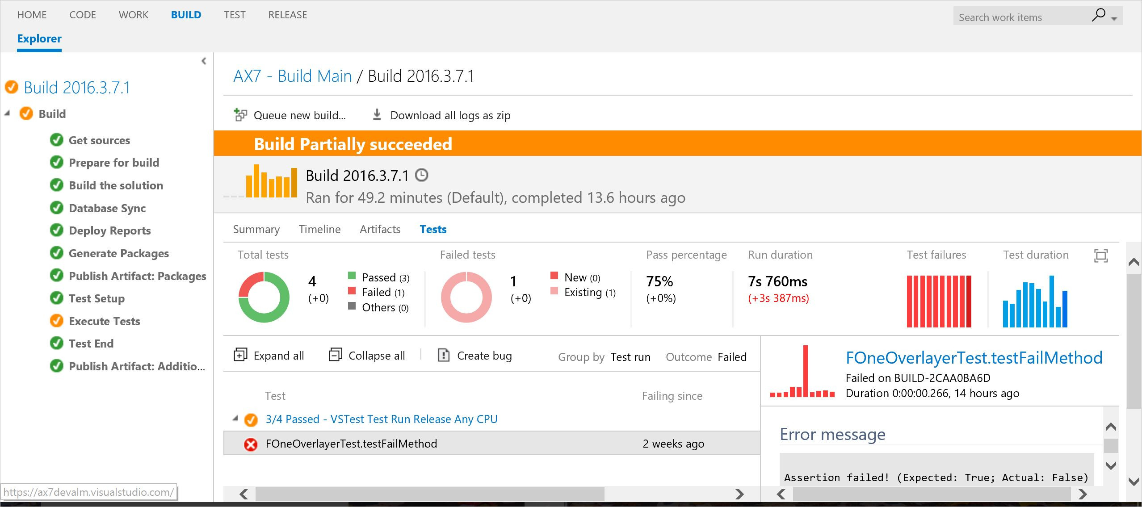Click the Download all logs arrow icon
Screen dimensions: 1142x507
[377, 115]
